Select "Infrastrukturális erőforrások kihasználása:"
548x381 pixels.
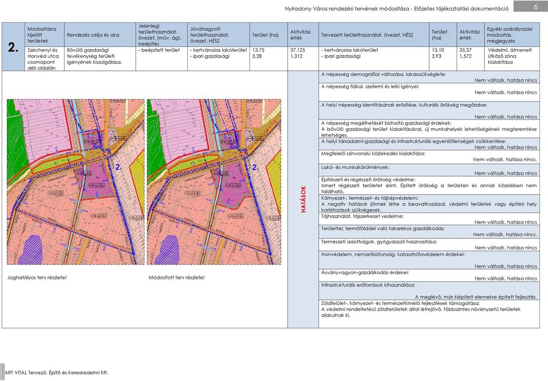pyautogui.click(x=368, y=285)
